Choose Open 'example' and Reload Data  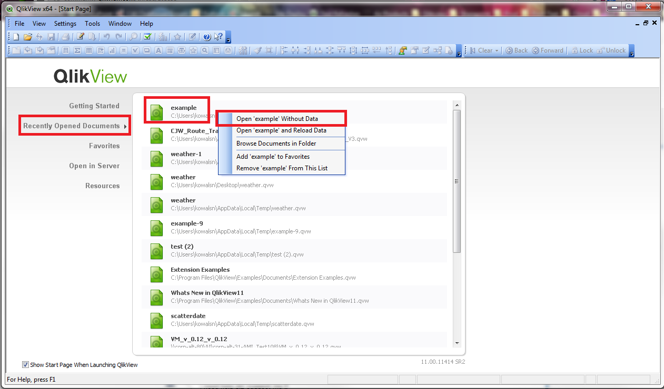tap(282, 130)
